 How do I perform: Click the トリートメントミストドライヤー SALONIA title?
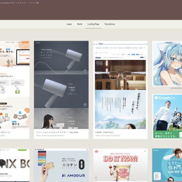point(57,132)
